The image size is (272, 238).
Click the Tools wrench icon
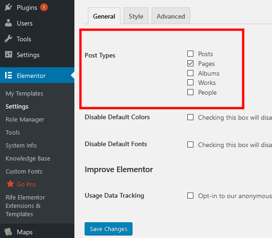tap(8, 39)
